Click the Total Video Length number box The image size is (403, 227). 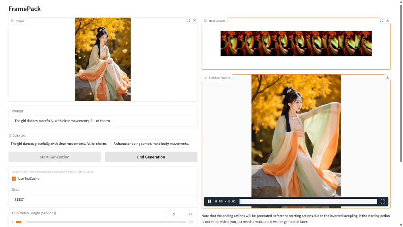click(176, 214)
